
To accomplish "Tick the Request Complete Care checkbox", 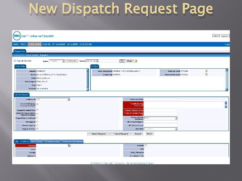I will tap(38, 110).
